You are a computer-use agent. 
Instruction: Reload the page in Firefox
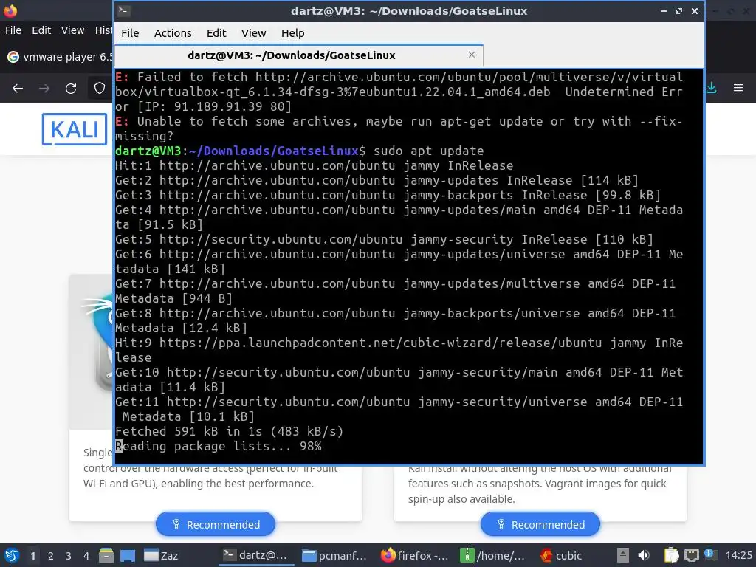[71, 89]
